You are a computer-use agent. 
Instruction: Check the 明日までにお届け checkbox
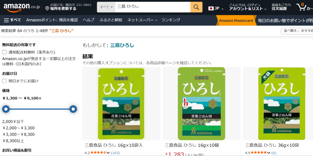coord(5,81)
